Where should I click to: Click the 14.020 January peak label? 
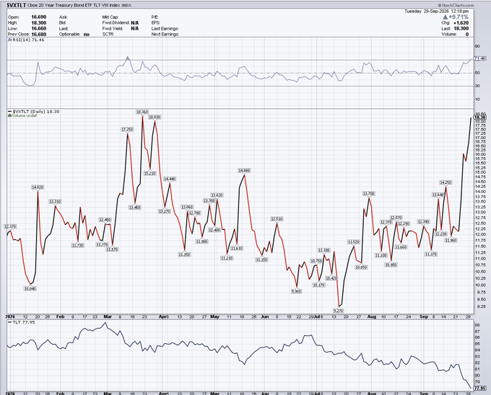click(x=38, y=187)
